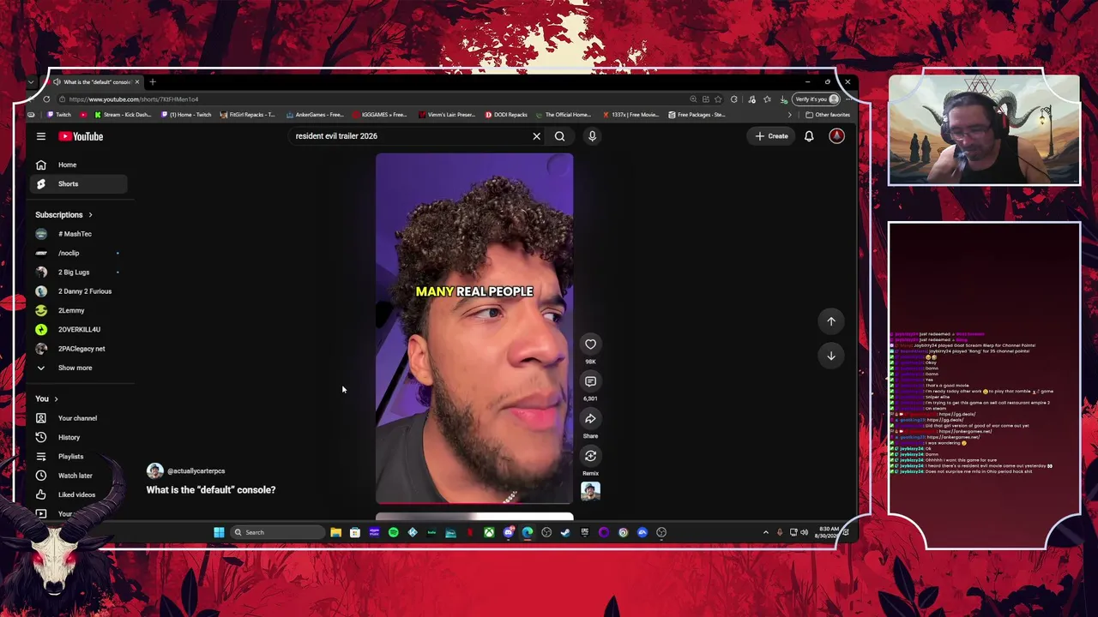The width and height of the screenshot is (1098, 617).
Task: Launch Spotify from the taskbar
Action: coord(393,532)
